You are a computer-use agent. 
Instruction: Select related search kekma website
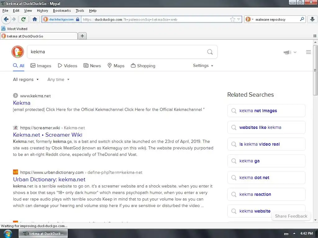pyautogui.click(x=266, y=211)
